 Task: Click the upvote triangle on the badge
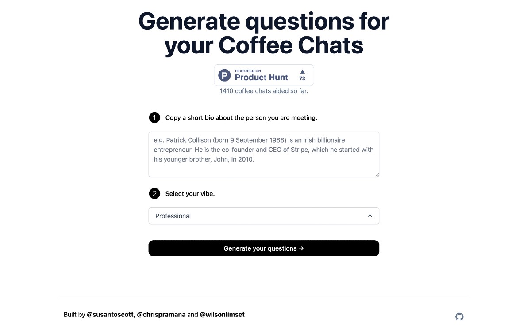pyautogui.click(x=302, y=71)
